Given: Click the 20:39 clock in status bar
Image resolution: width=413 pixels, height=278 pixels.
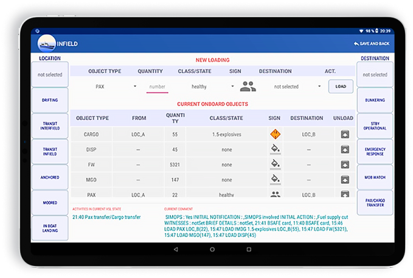Looking at the screenshot, I should (385, 31).
